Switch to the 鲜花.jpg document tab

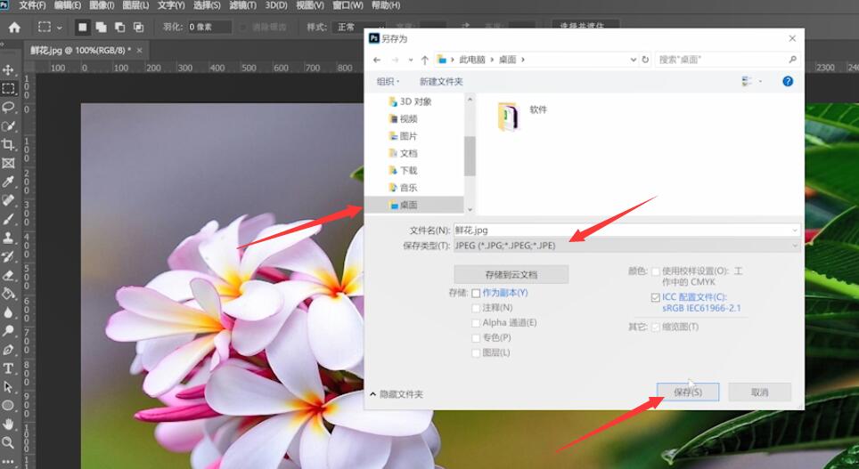coord(80,51)
